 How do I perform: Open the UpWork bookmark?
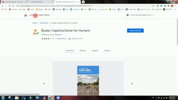[x=93, y=9]
